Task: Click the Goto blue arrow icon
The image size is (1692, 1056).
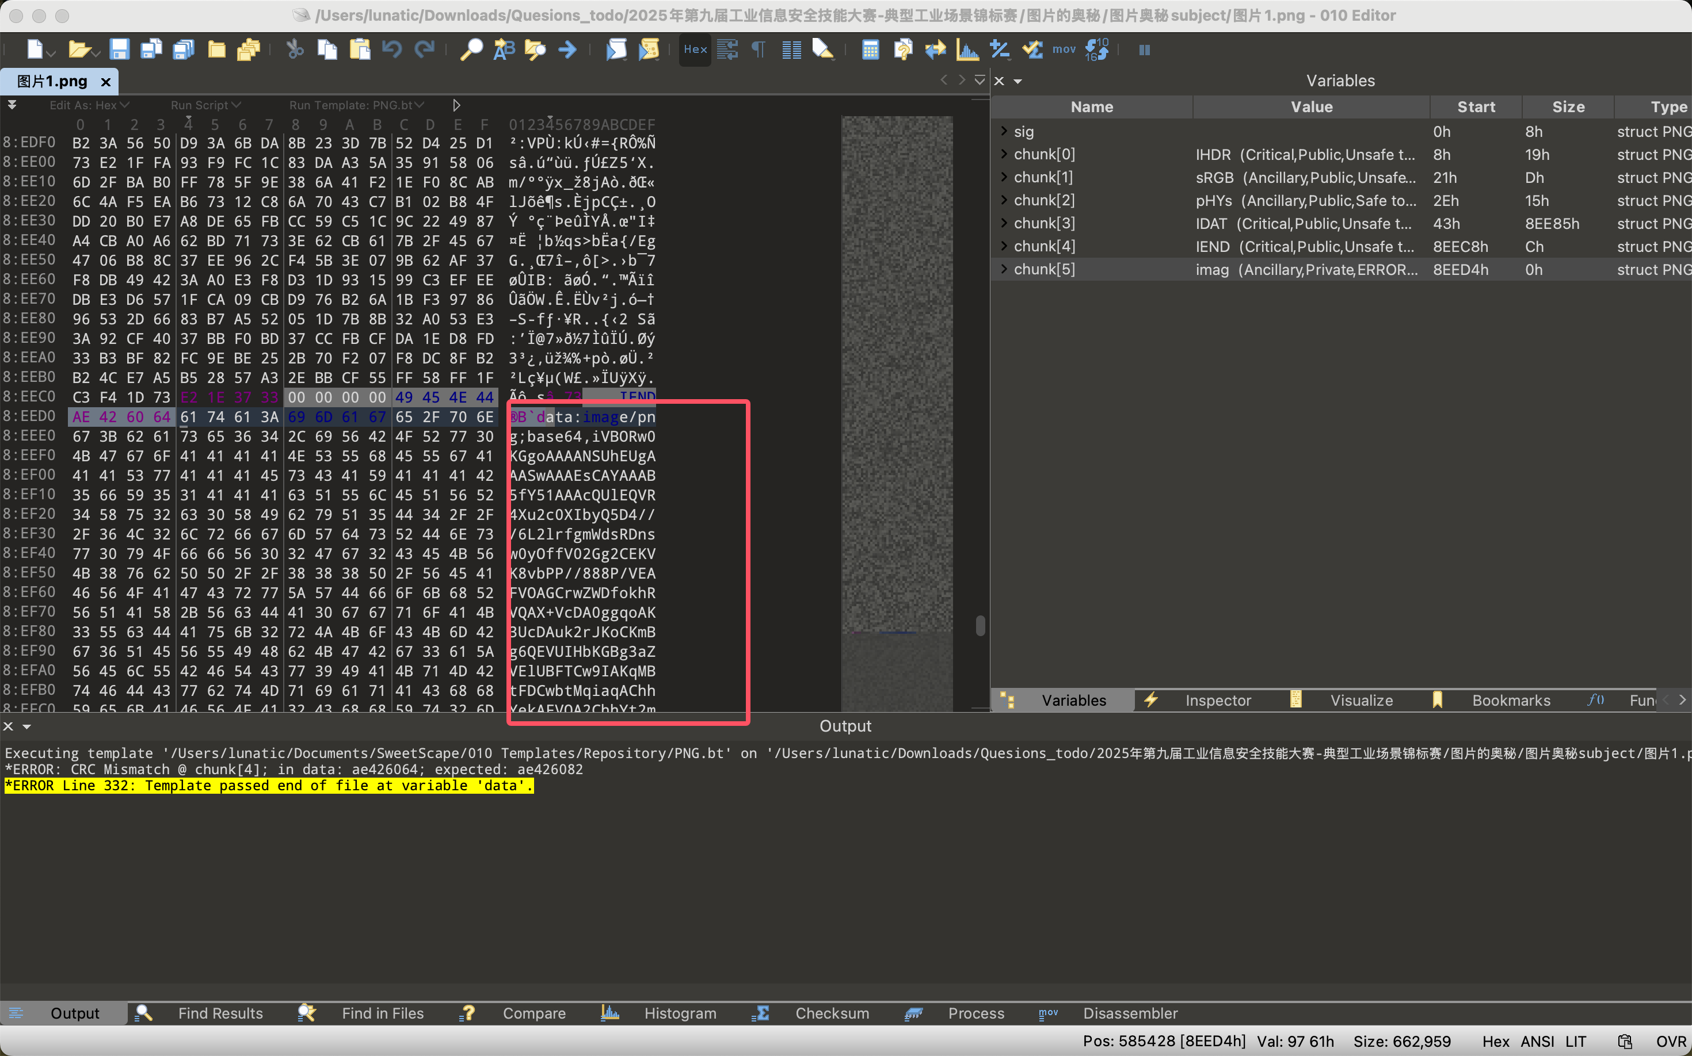Action: coord(567,49)
